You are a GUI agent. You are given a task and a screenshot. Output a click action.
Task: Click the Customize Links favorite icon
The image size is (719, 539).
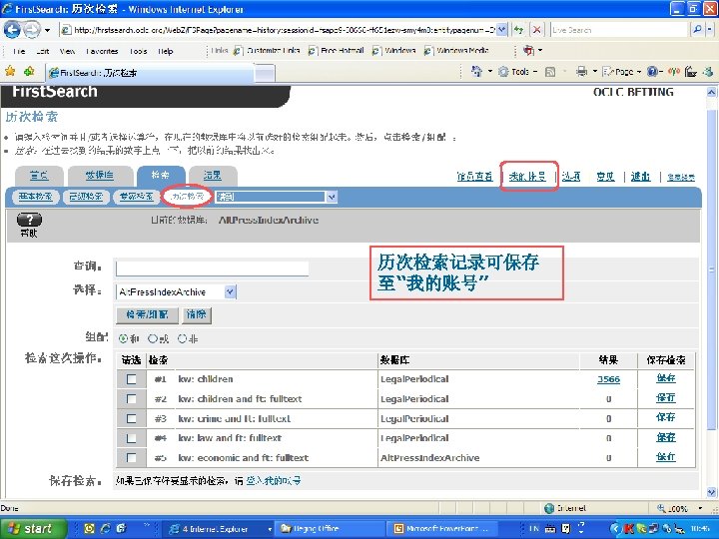pos(238,51)
